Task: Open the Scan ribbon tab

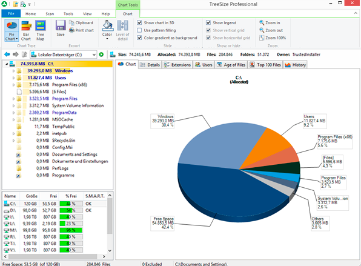Action: click(x=50, y=14)
